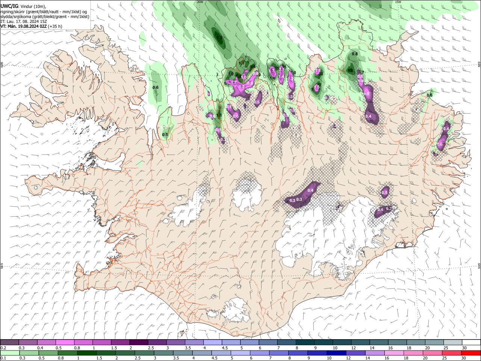Pick the dark teal snow swatch between 8 and 9

click(305, 343)
